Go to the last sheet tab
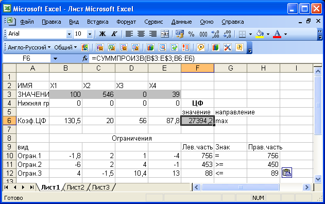Screen dimensions: 325x204 coord(31,188)
